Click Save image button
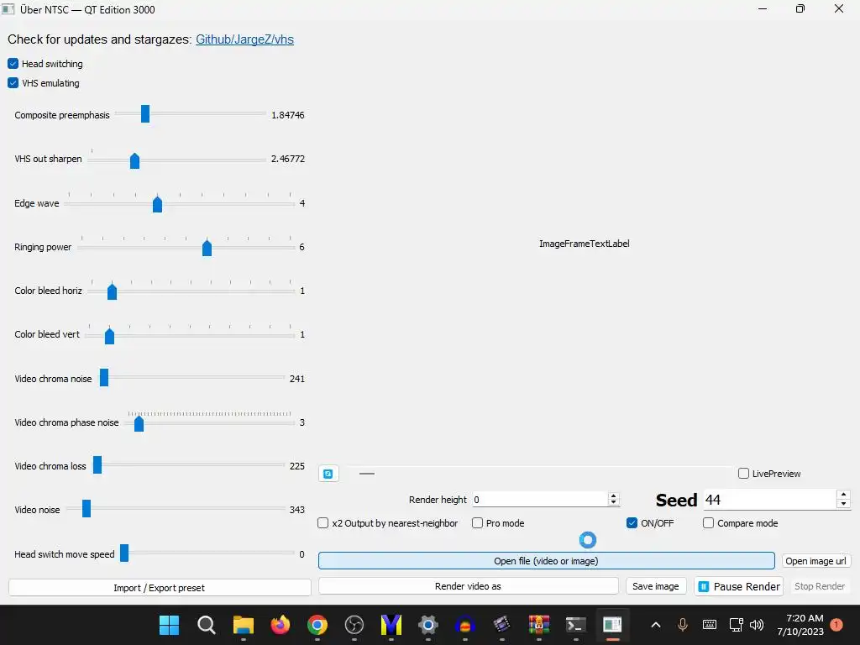 (655, 586)
